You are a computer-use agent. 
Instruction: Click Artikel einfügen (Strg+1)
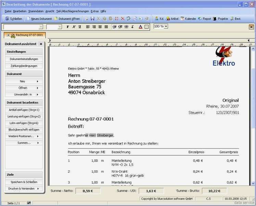(x=24, y=110)
